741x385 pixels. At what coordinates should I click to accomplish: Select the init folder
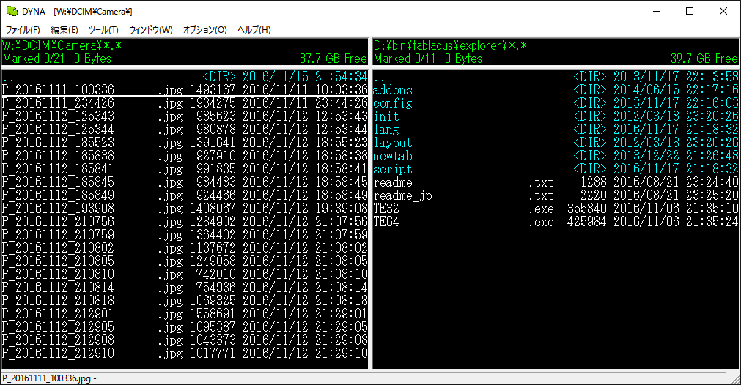click(556, 116)
